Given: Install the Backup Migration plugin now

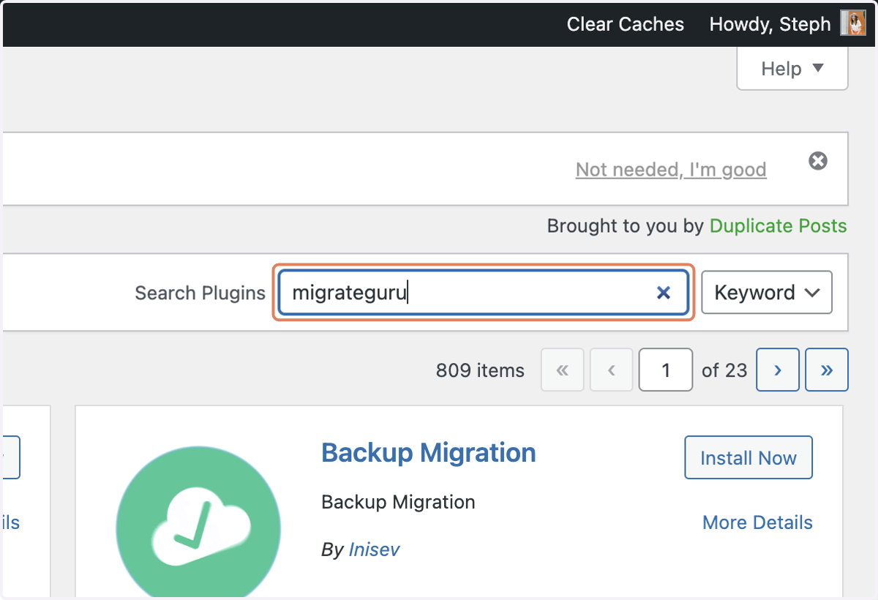Looking at the screenshot, I should [x=748, y=458].
